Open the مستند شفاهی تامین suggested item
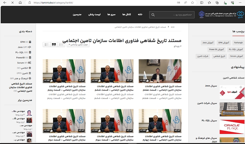The height and width of the screenshot is (144, 245). coord(233,78)
